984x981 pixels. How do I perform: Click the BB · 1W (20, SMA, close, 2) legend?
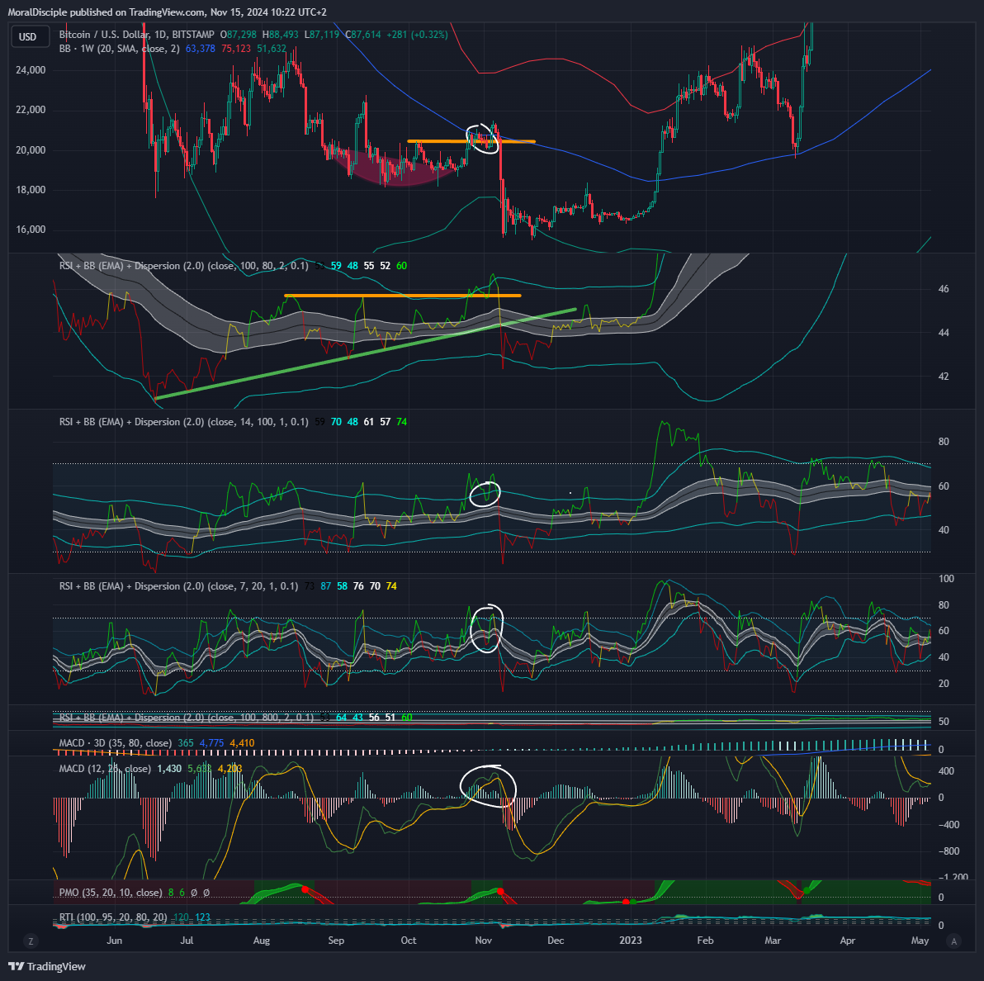click(119, 49)
